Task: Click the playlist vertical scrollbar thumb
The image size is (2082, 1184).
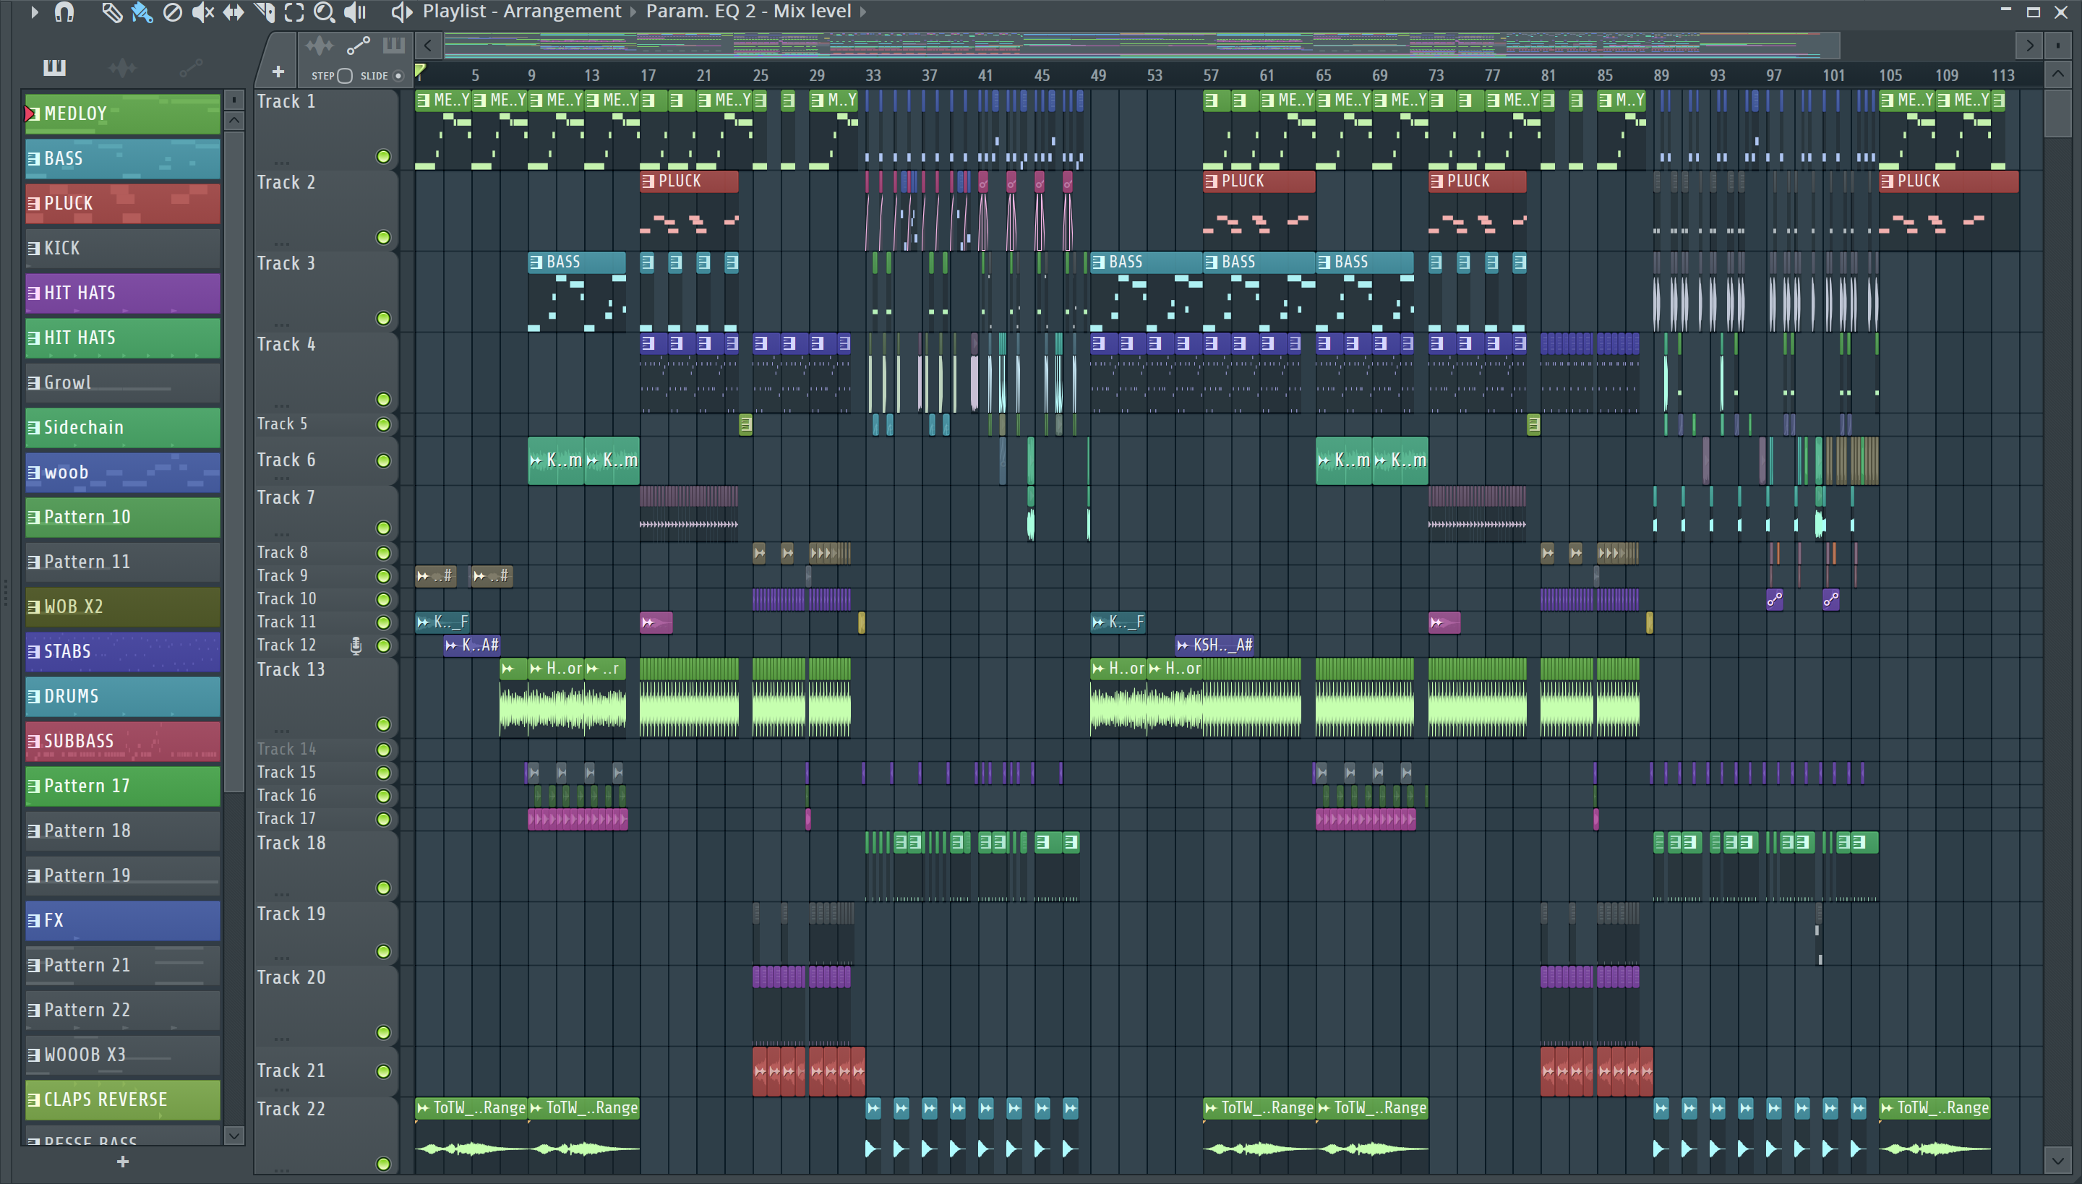Action: (x=2057, y=114)
